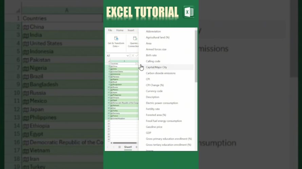
Task: Select Carbon dioxide emissions field
Action: coord(161,73)
